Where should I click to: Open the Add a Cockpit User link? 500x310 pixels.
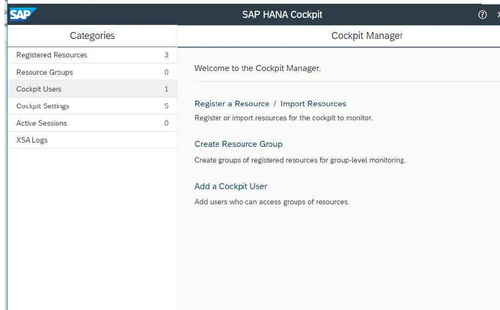(x=231, y=186)
